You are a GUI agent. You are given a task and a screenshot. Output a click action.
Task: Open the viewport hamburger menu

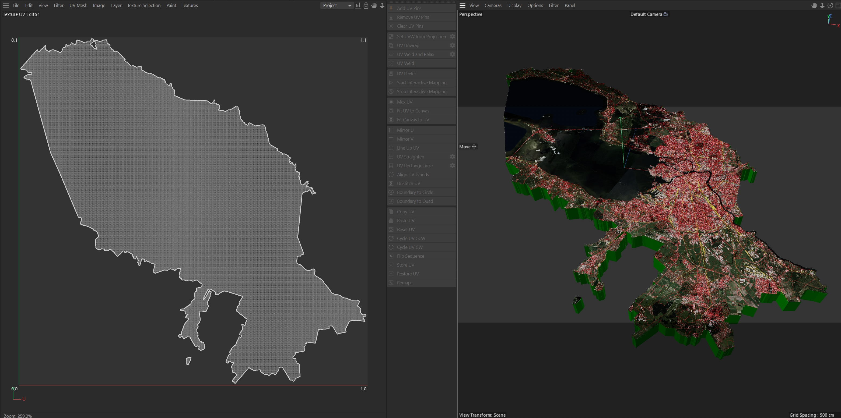462,6
